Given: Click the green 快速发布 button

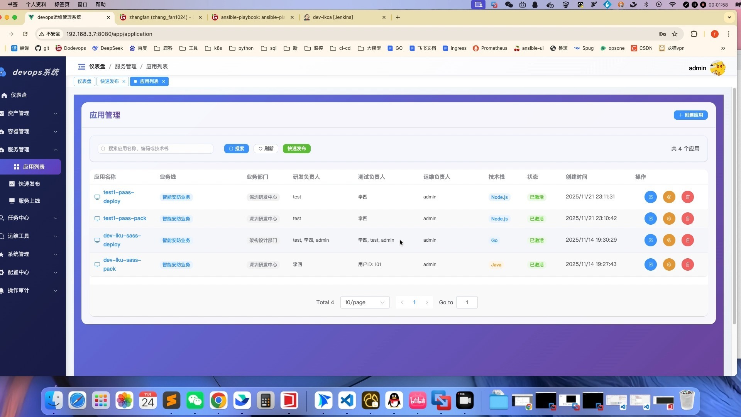Looking at the screenshot, I should tap(296, 149).
